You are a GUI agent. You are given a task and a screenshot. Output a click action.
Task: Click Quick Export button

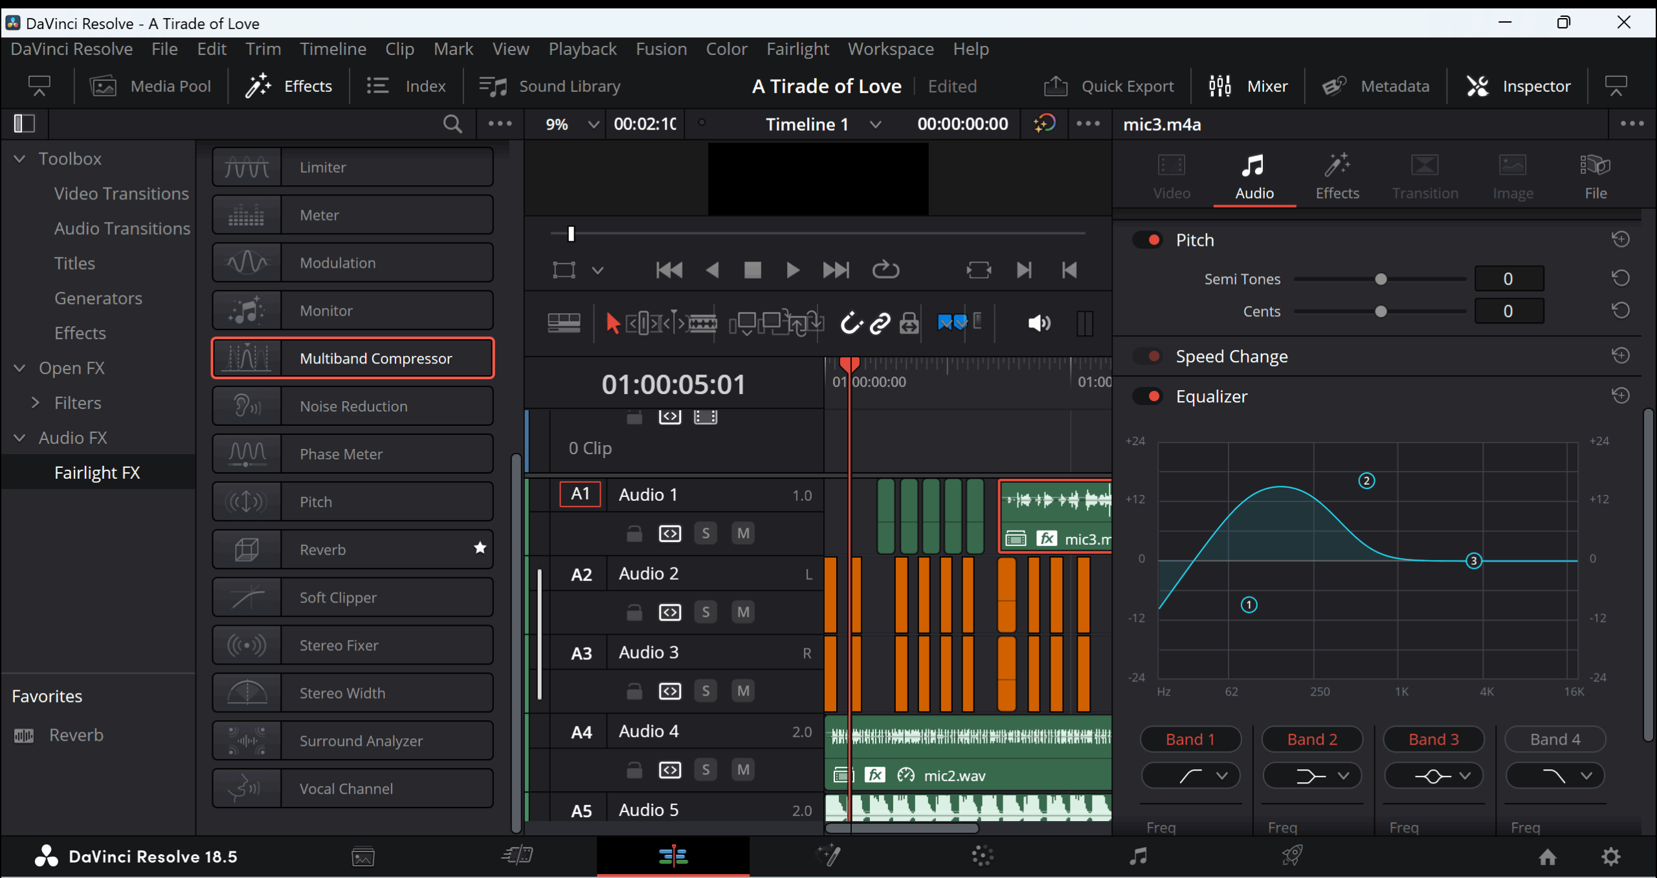(x=1109, y=86)
